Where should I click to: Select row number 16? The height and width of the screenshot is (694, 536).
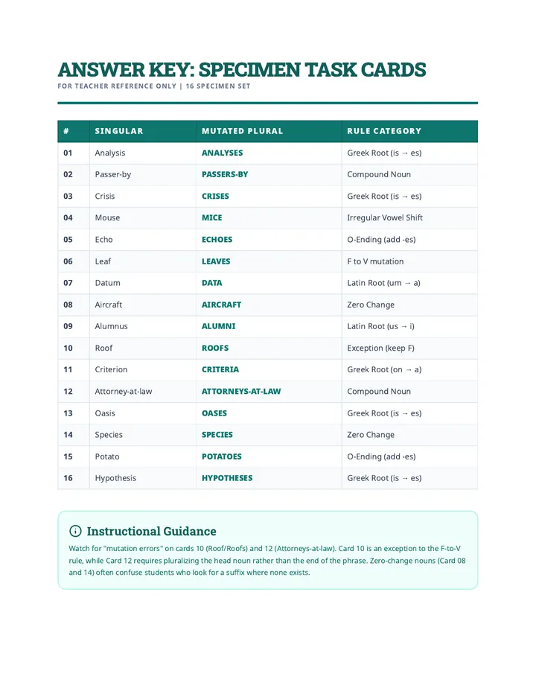68,478
